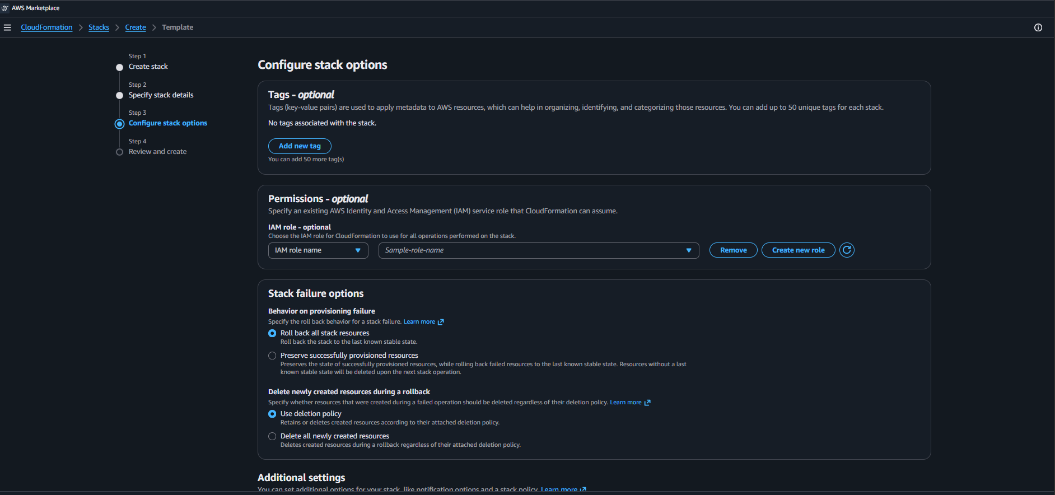Open Learn more link for provisioning failure
This screenshot has width=1055, height=495.
tap(423, 322)
